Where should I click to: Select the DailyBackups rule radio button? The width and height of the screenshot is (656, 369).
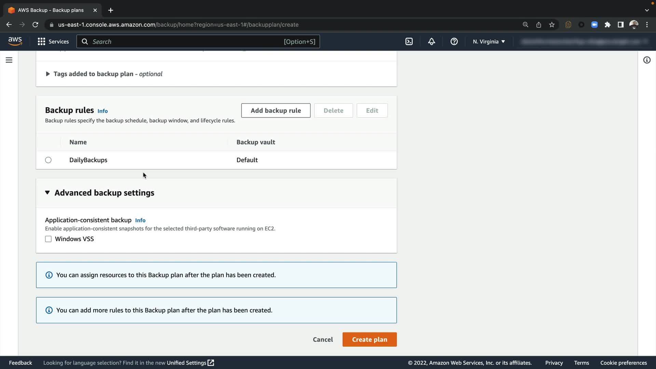(x=48, y=160)
